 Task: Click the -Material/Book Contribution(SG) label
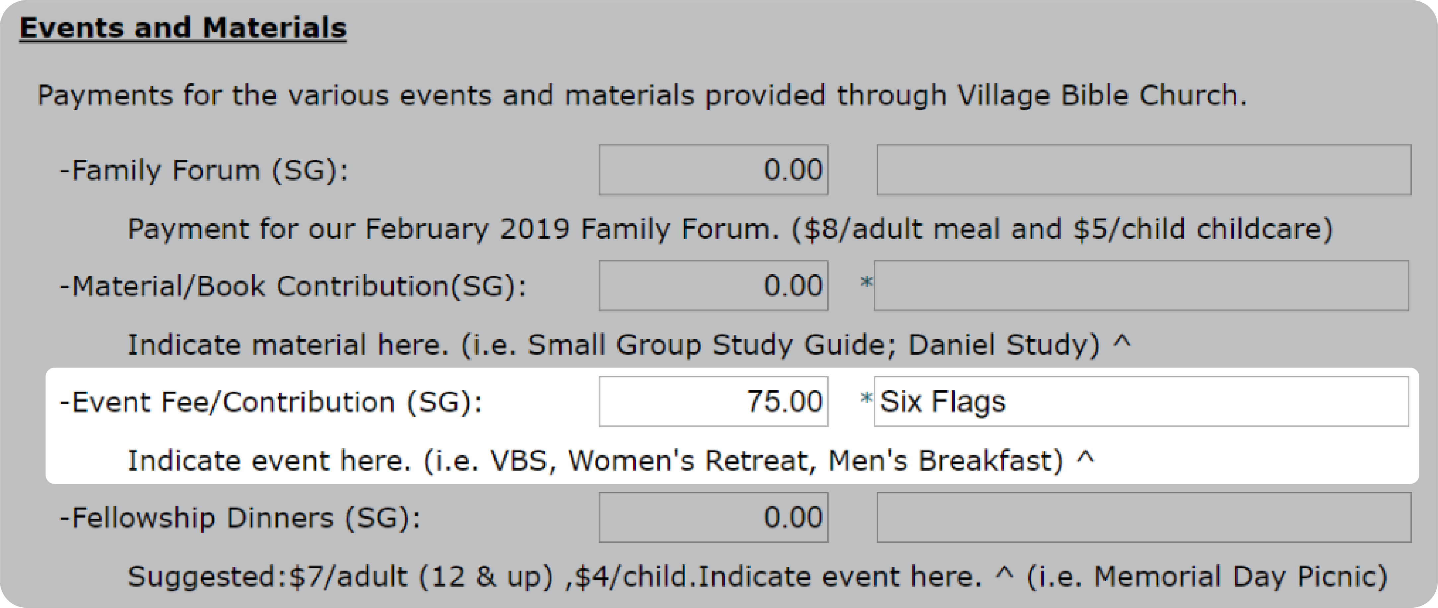293,286
